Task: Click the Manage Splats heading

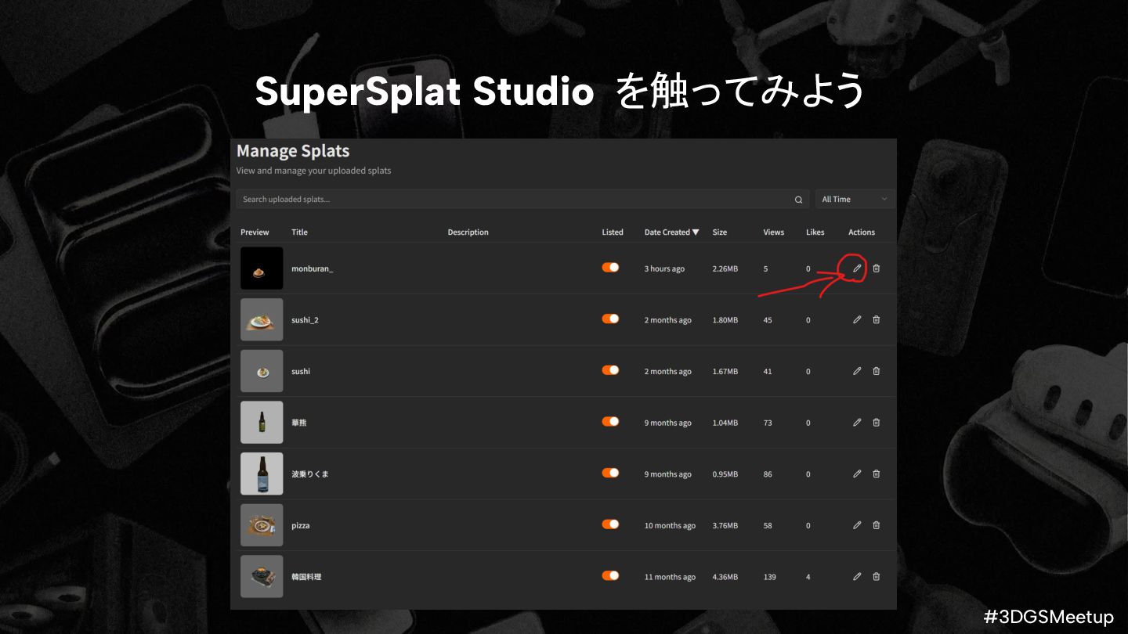Action: [x=293, y=151]
